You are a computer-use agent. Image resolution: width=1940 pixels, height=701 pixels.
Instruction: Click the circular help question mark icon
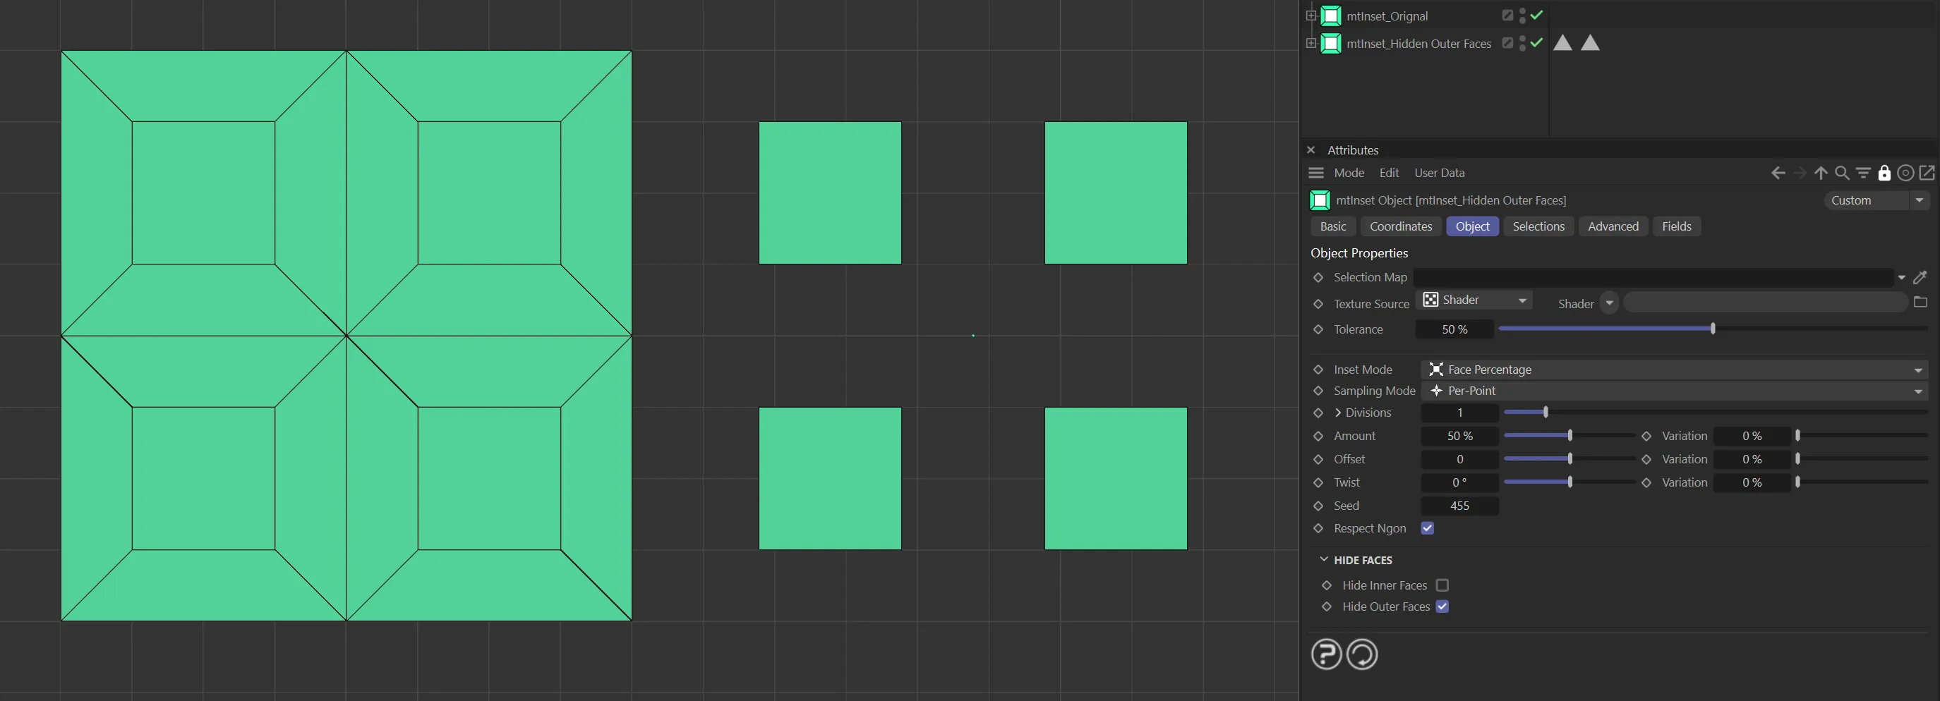(x=1326, y=654)
